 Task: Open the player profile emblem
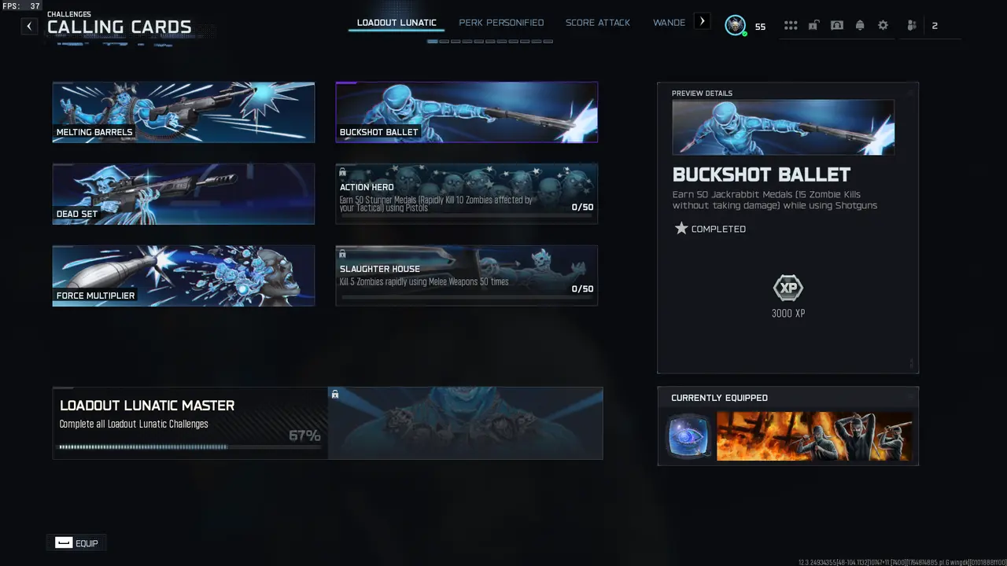tap(736, 25)
